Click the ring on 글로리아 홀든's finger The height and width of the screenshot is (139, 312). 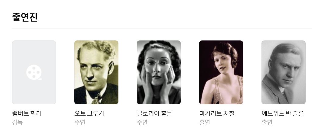pyautogui.click(x=170, y=82)
